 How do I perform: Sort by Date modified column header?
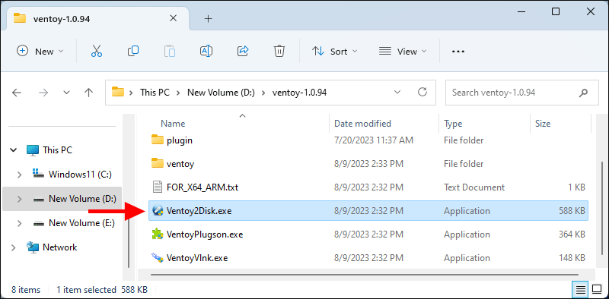pyautogui.click(x=362, y=124)
